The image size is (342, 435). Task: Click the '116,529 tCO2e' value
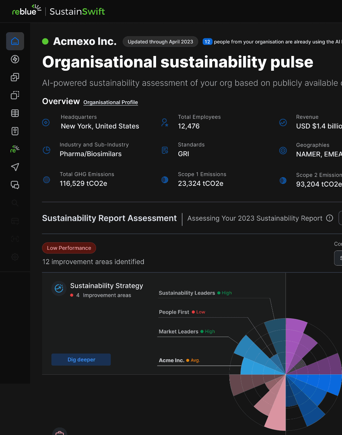(x=83, y=184)
